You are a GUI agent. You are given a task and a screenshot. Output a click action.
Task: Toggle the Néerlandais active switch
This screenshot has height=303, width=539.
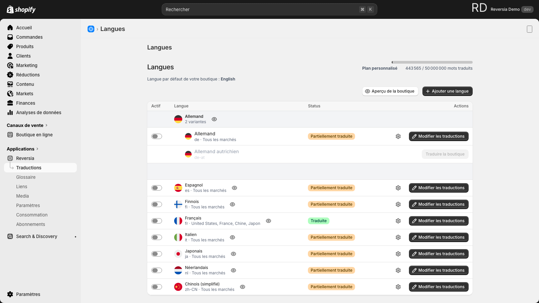pyautogui.click(x=157, y=270)
